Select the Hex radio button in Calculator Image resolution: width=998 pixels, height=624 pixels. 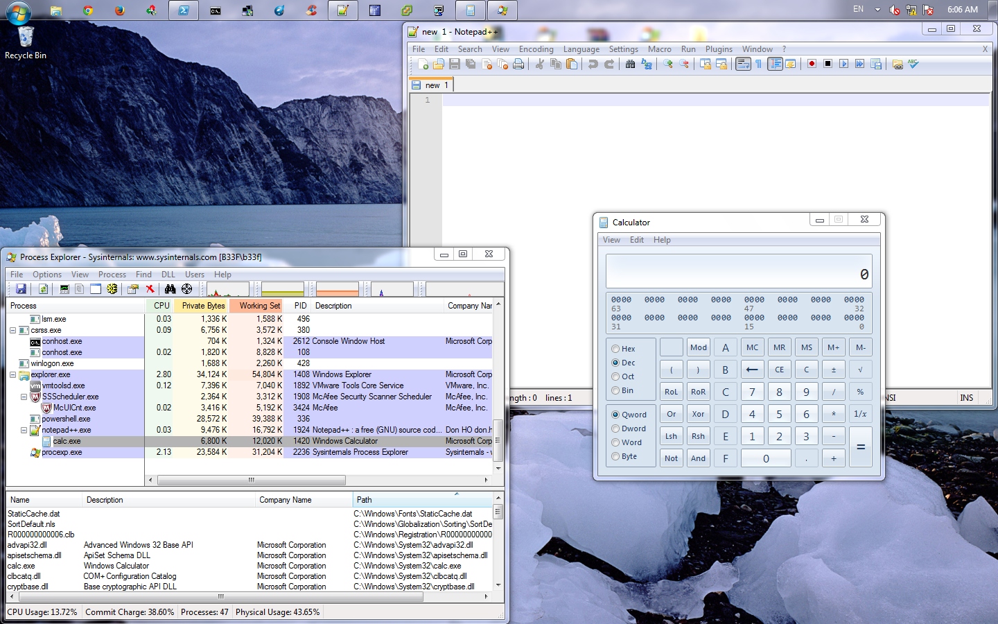click(615, 349)
